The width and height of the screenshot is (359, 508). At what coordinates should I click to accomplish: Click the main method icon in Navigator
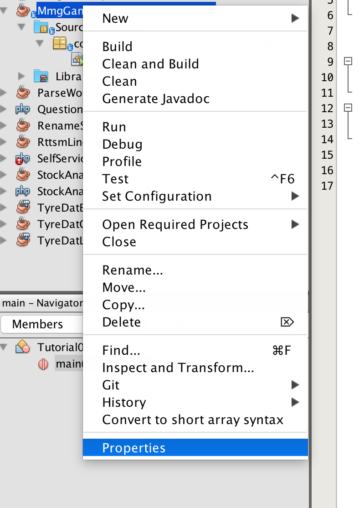(43, 364)
